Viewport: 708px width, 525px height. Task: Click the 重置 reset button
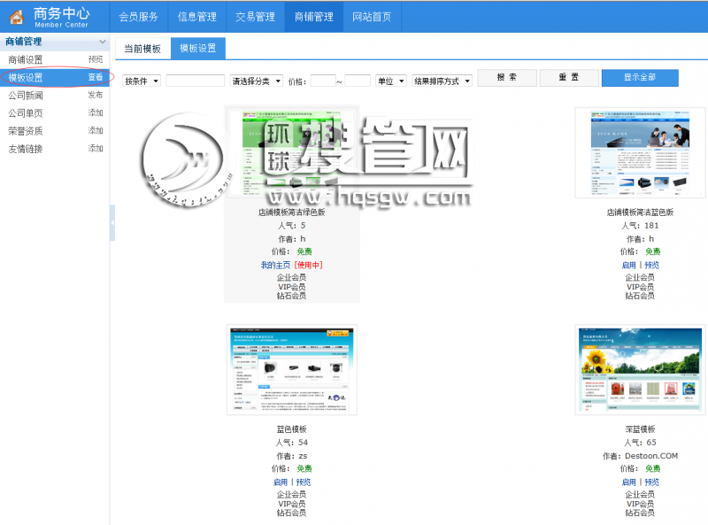pyautogui.click(x=568, y=78)
